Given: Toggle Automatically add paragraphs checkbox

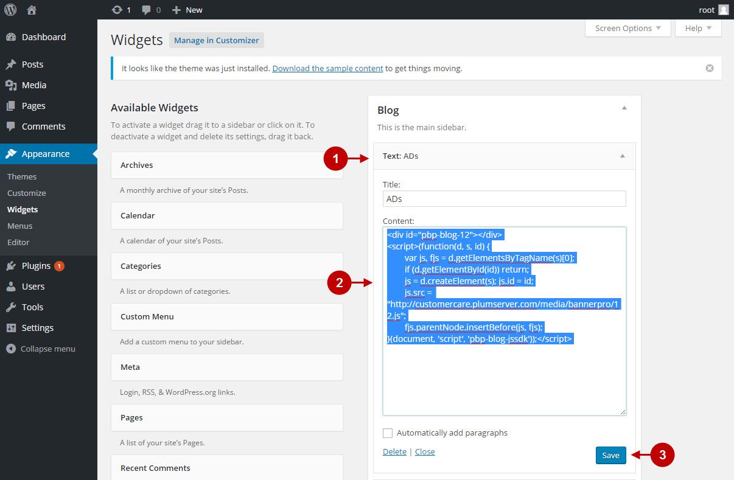Looking at the screenshot, I should tap(388, 433).
